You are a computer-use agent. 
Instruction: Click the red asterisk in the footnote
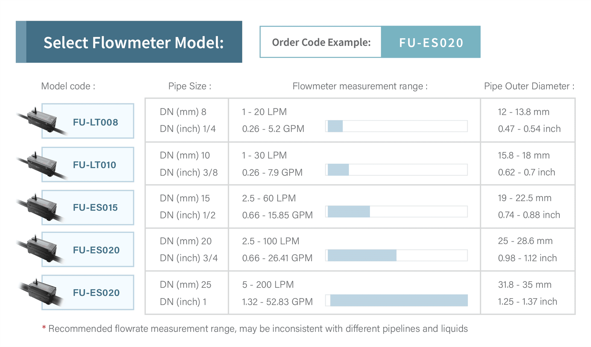click(44, 328)
